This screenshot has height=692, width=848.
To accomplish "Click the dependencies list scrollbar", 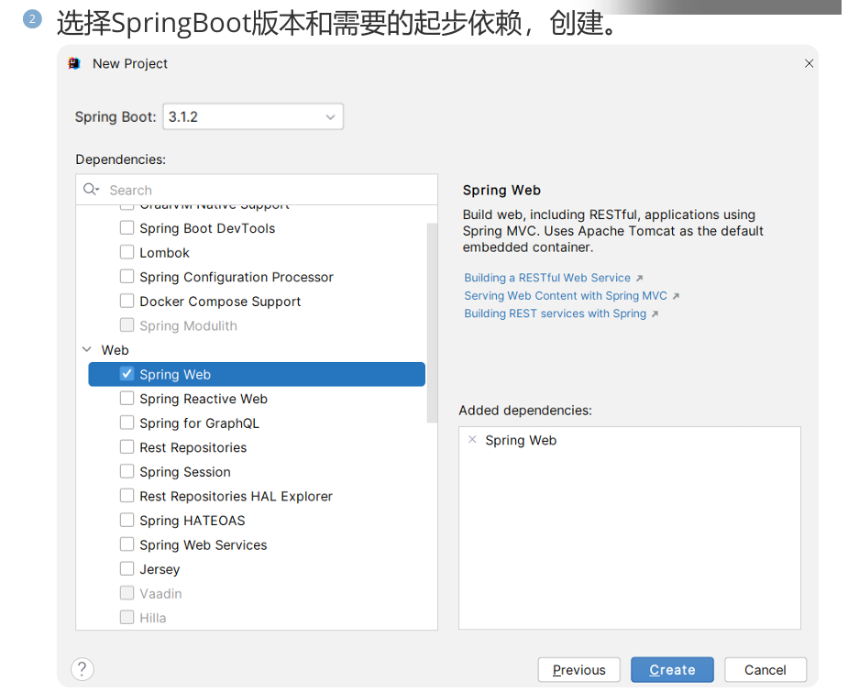I will tap(432, 323).
